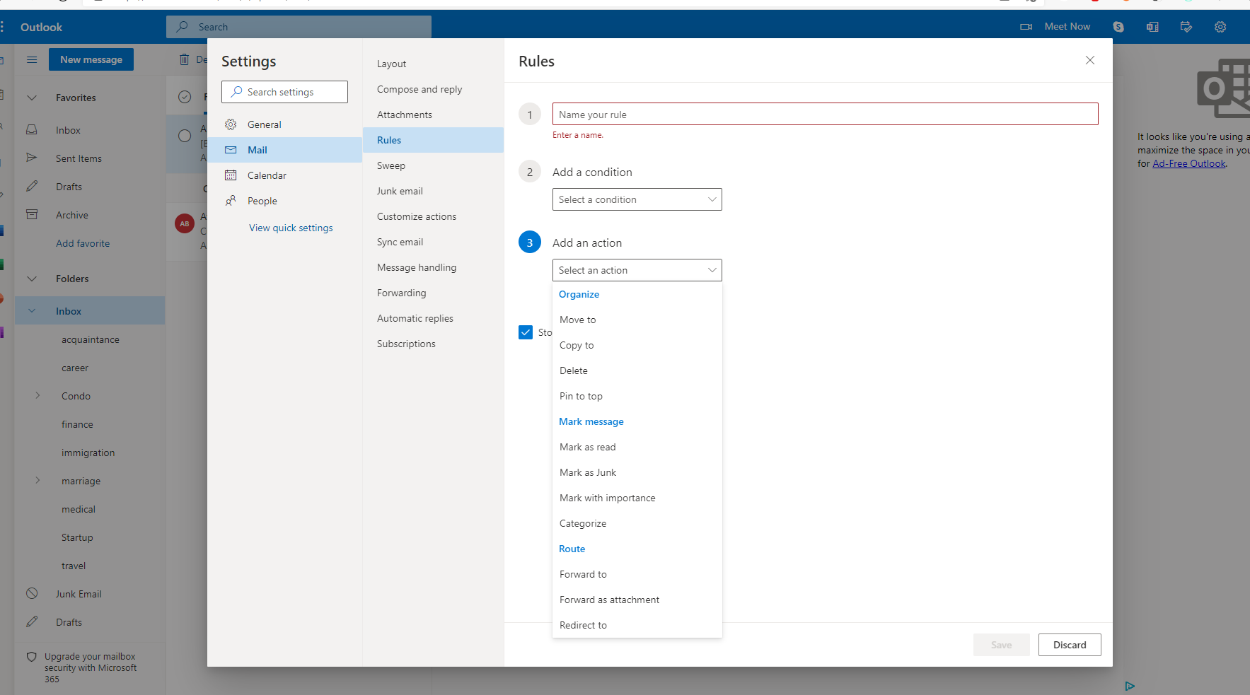Click the Discard button
The height and width of the screenshot is (695, 1250).
pos(1070,645)
